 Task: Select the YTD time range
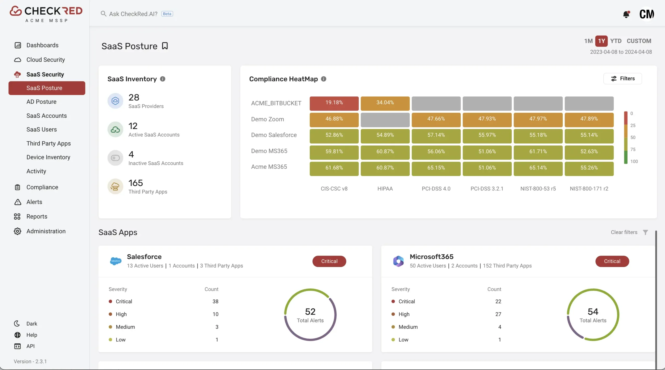click(616, 41)
